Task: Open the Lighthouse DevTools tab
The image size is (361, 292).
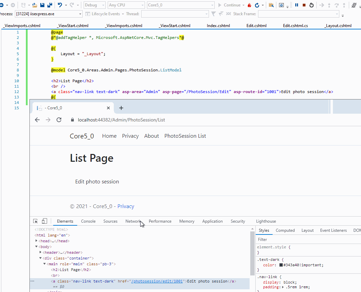Action: [266, 221]
